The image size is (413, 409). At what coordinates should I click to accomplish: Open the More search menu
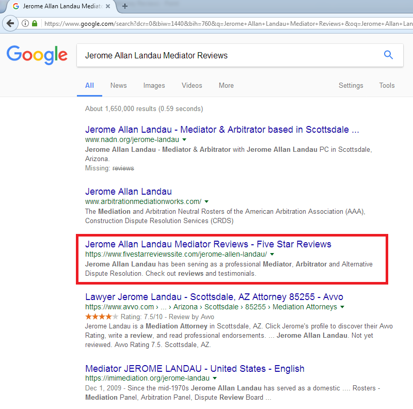(226, 86)
